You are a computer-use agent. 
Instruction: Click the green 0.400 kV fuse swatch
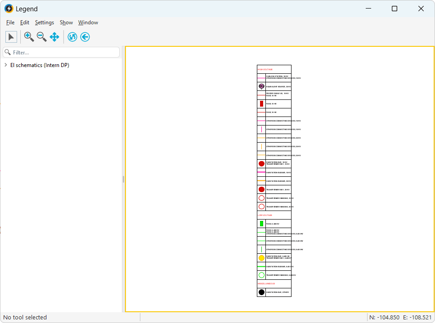point(261,224)
